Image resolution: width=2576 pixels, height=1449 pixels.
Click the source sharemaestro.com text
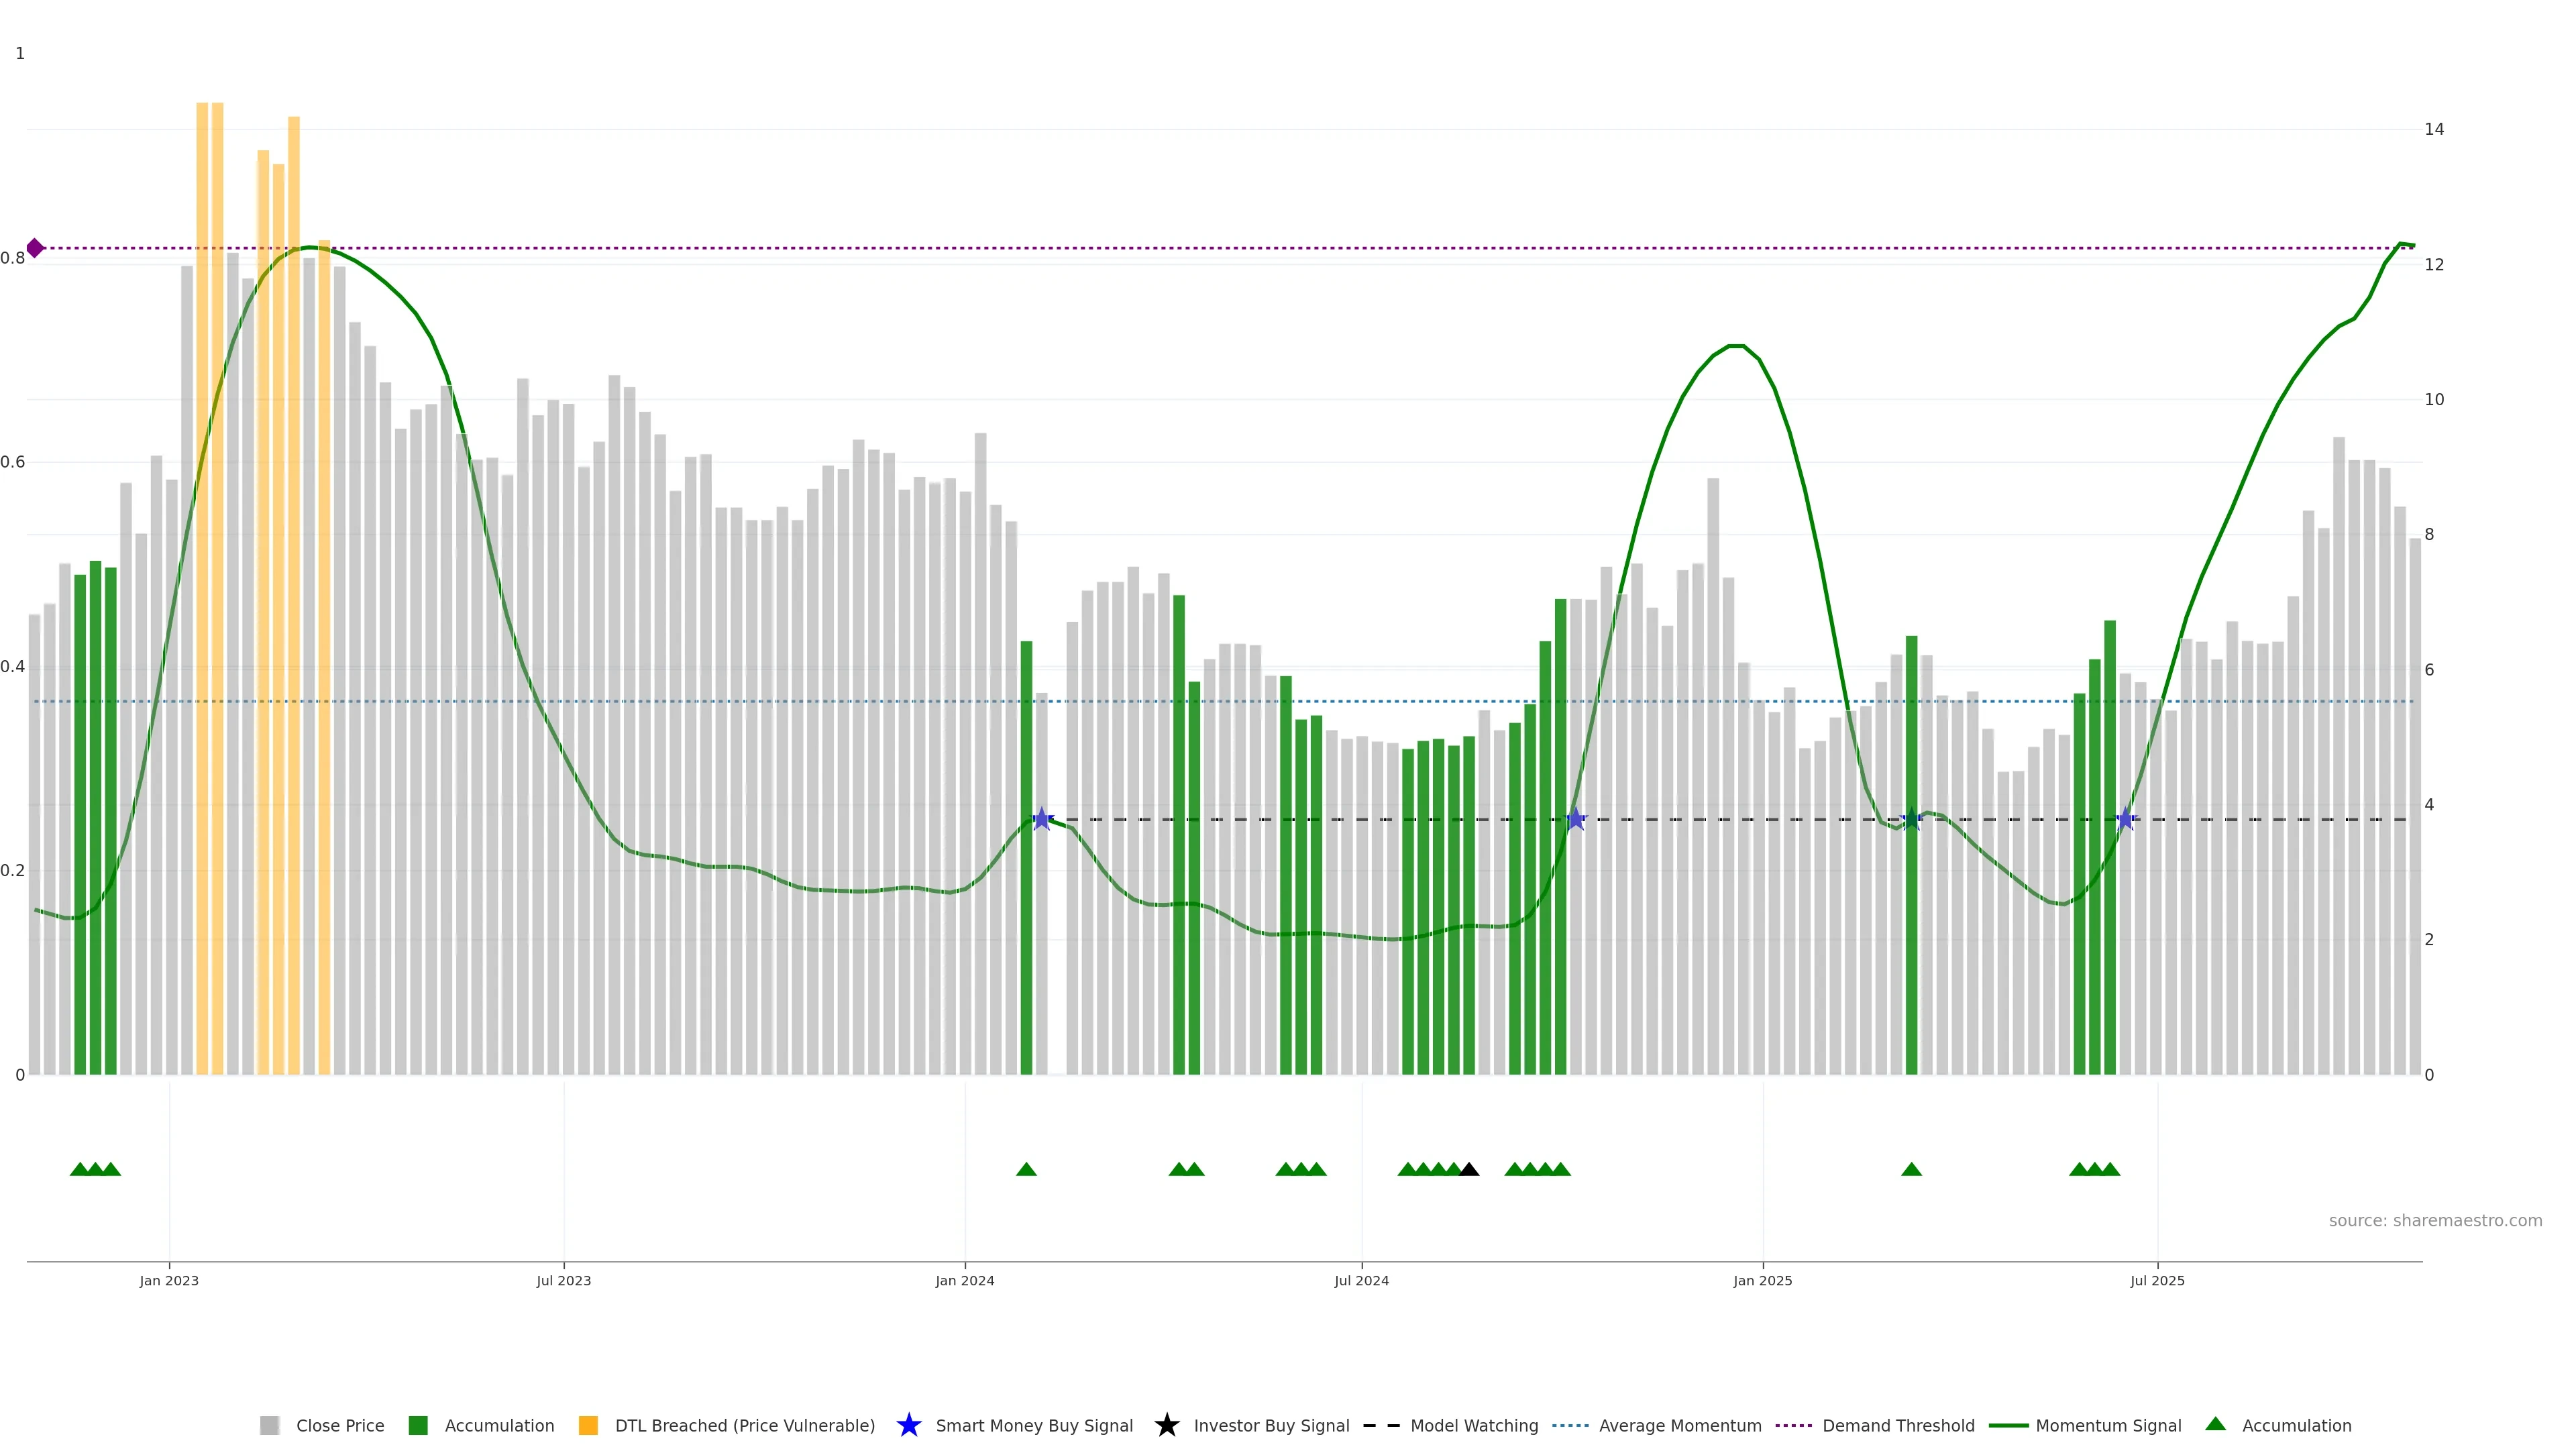(2435, 1221)
